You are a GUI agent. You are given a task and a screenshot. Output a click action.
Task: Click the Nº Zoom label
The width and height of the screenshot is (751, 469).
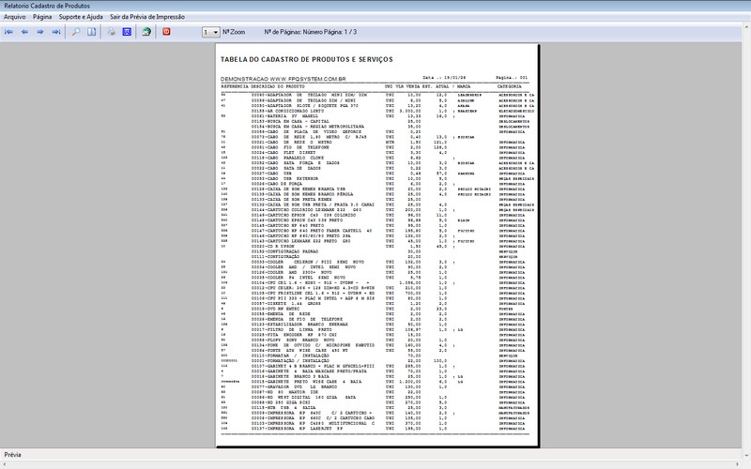click(234, 32)
